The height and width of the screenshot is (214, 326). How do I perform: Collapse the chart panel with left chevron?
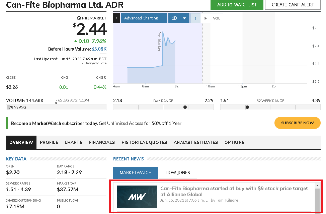116,18
